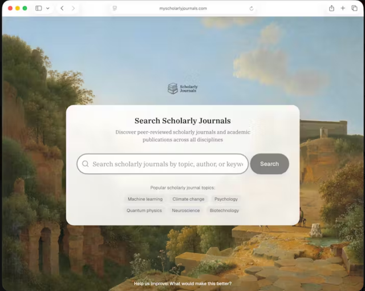Click the Popular scholarly journal topics label

[182, 188]
